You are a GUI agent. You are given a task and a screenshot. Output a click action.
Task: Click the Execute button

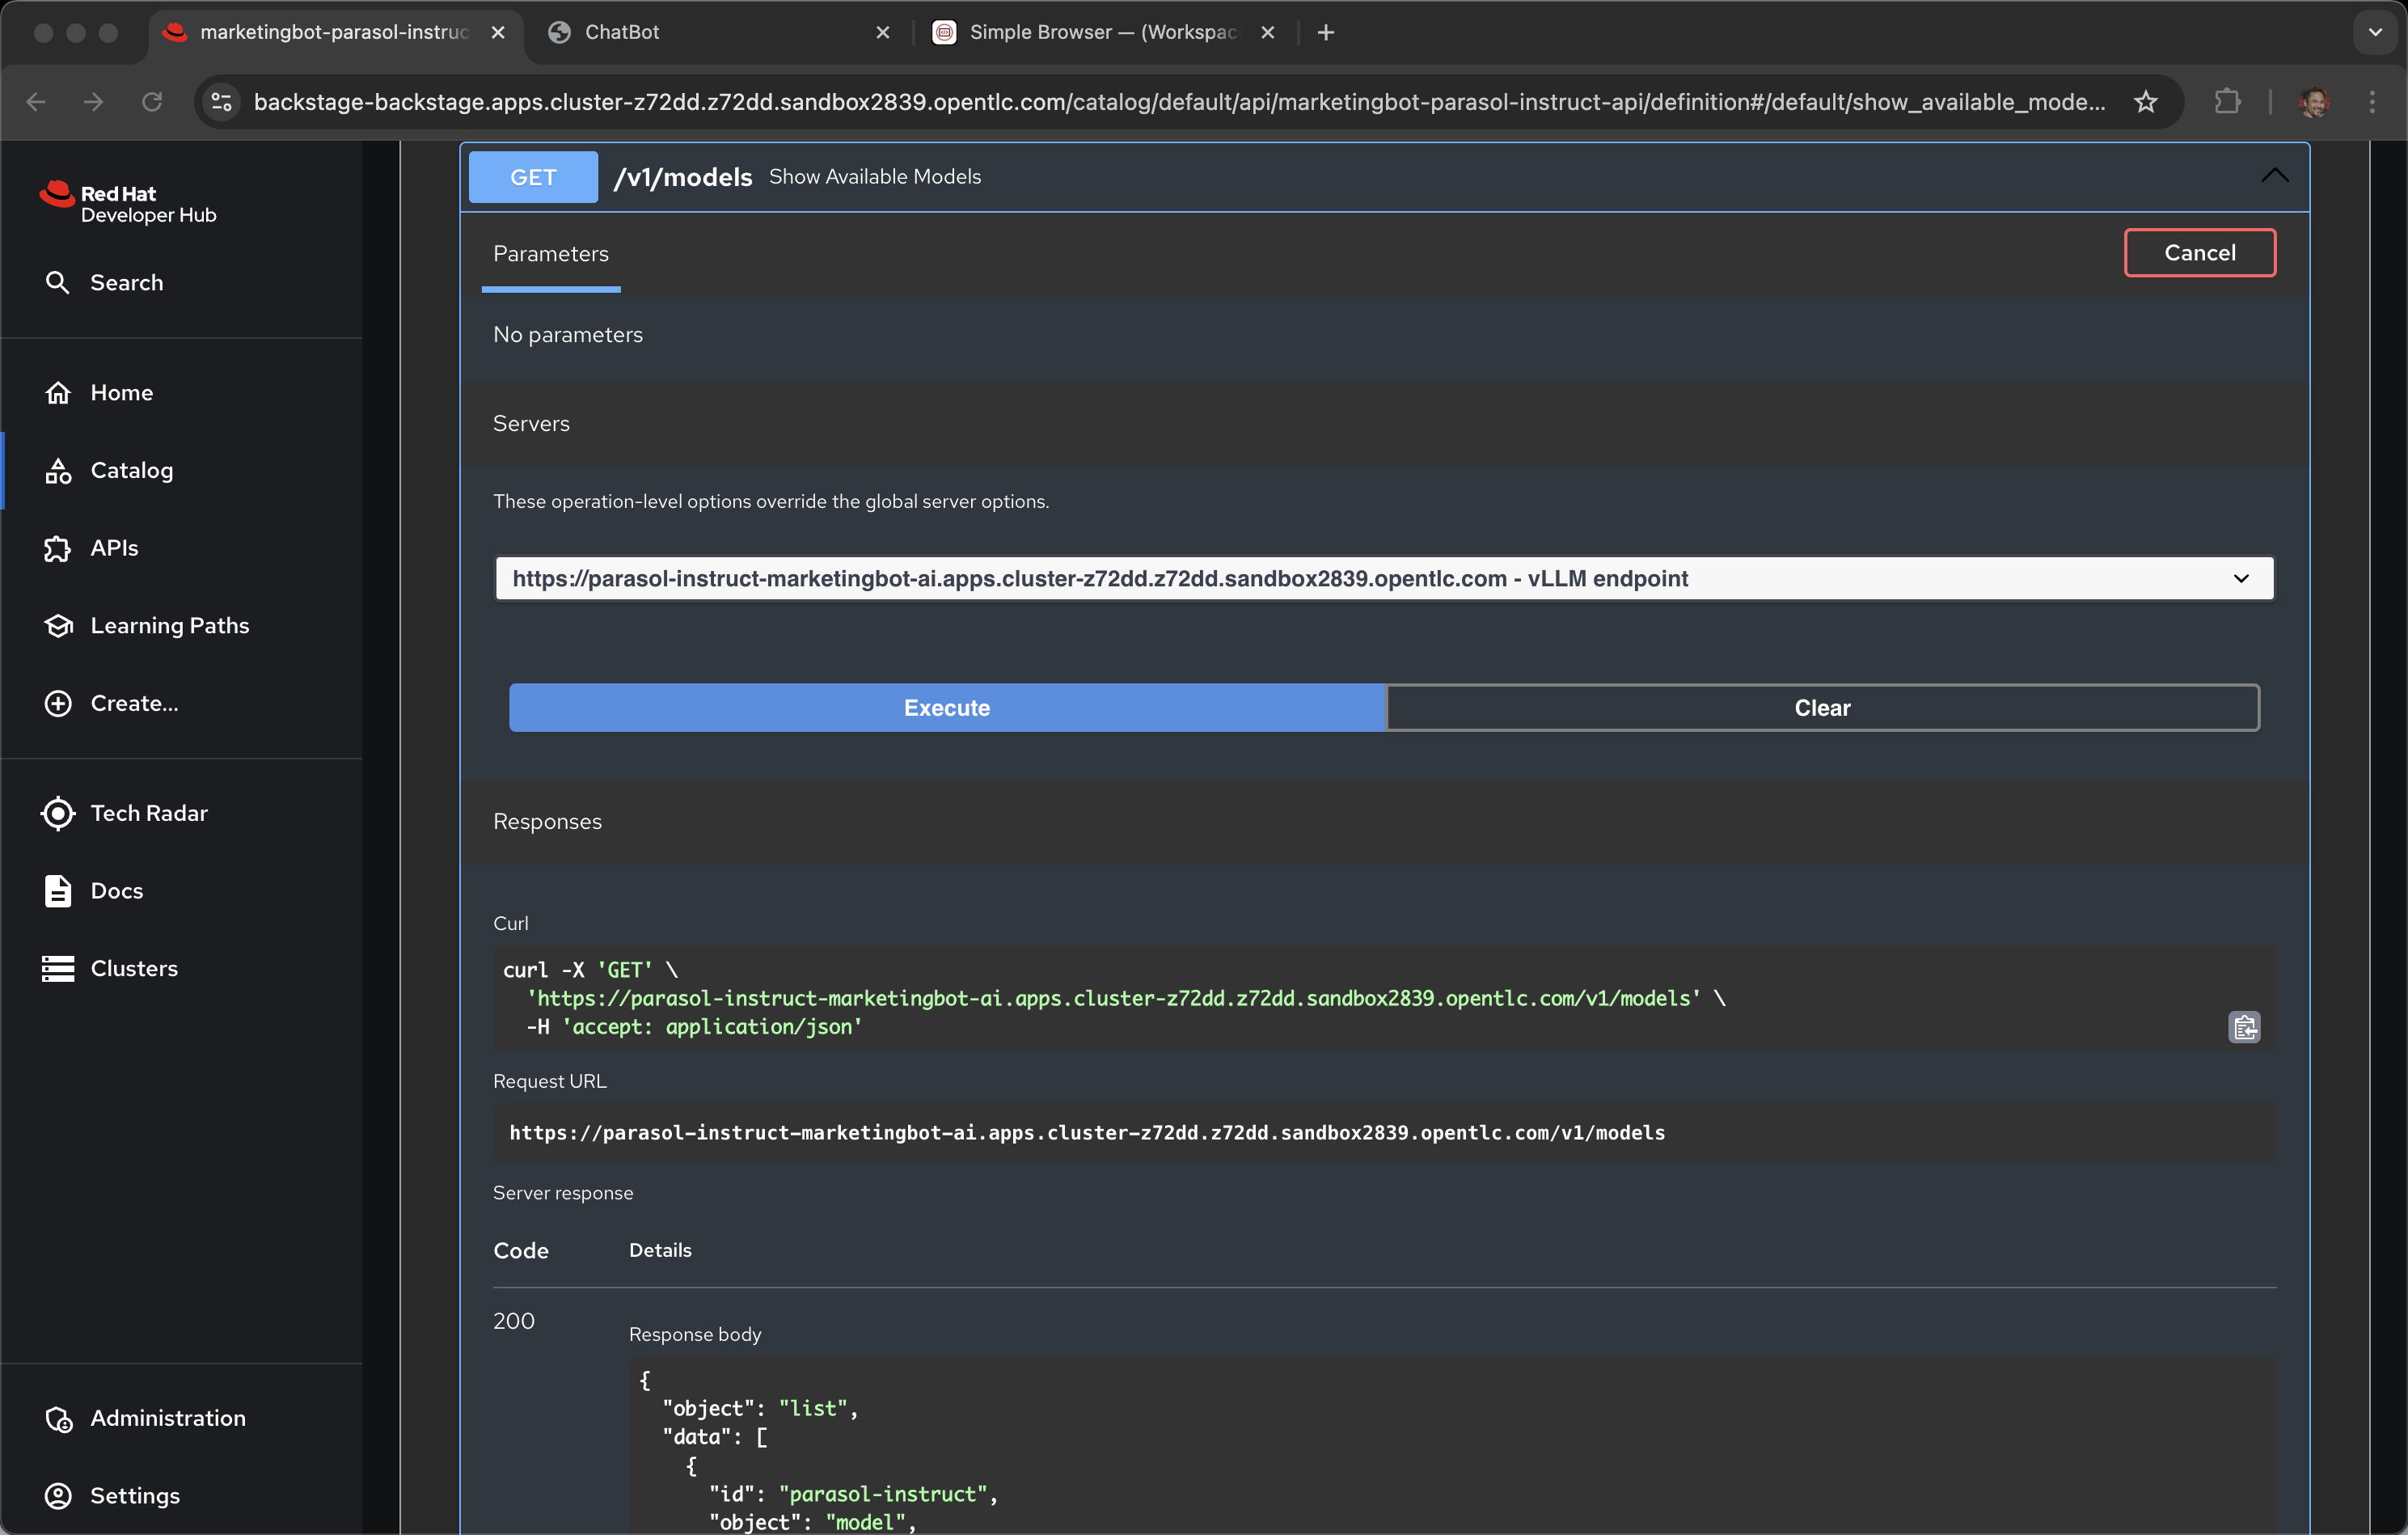click(x=946, y=708)
